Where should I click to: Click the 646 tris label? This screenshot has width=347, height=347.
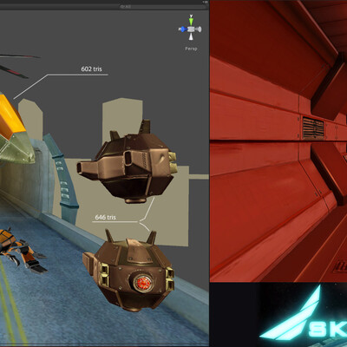pos(105,217)
